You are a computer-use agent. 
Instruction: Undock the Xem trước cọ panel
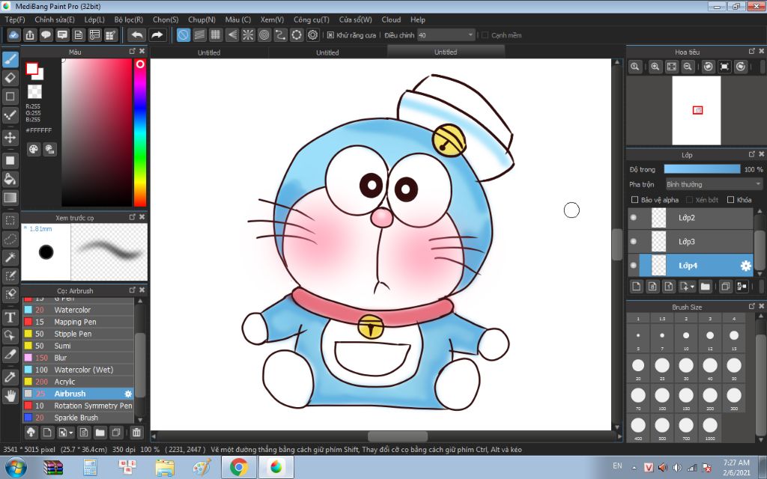tap(132, 217)
